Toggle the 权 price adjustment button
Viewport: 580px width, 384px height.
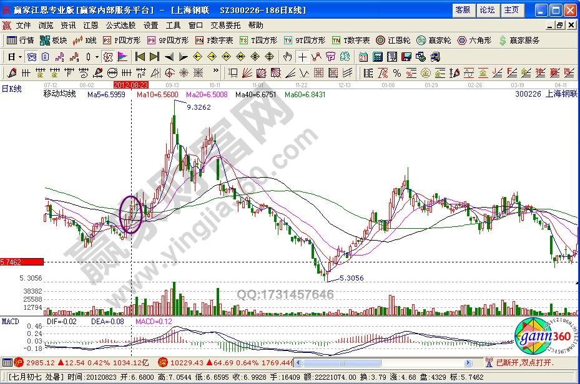click(108, 57)
